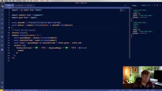Open the Source Control view
Viewport: 162px width, 91px height.
(x=2, y=15)
